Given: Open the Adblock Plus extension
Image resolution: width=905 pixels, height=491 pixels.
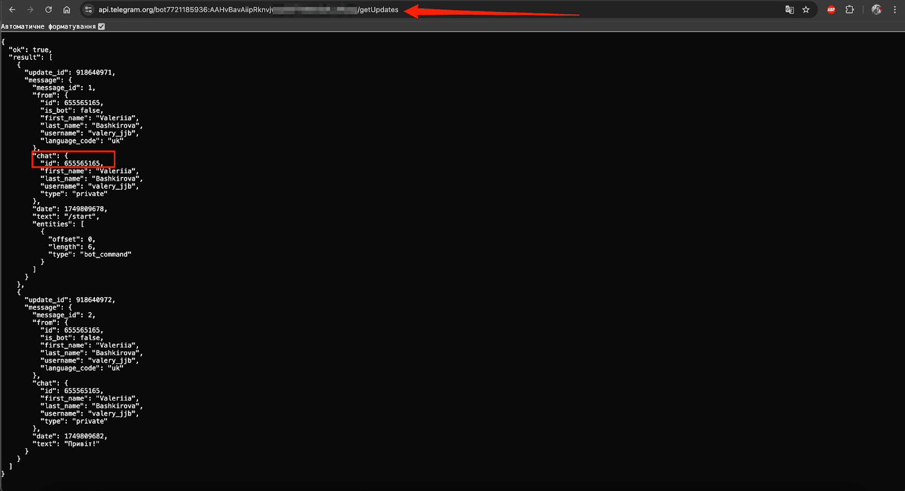Looking at the screenshot, I should (x=831, y=10).
